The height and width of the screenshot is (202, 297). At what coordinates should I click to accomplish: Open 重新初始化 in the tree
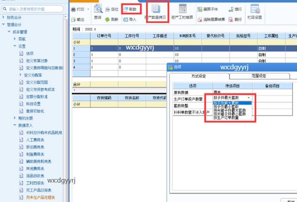point(35,111)
